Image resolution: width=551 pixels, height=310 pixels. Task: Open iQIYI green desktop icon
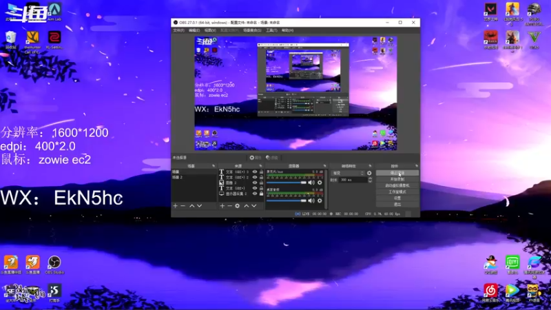tap(512, 265)
